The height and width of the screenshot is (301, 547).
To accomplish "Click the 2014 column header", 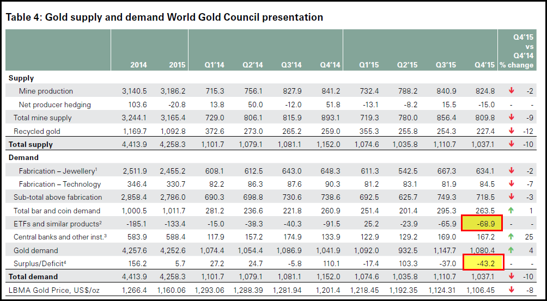I will [x=138, y=65].
